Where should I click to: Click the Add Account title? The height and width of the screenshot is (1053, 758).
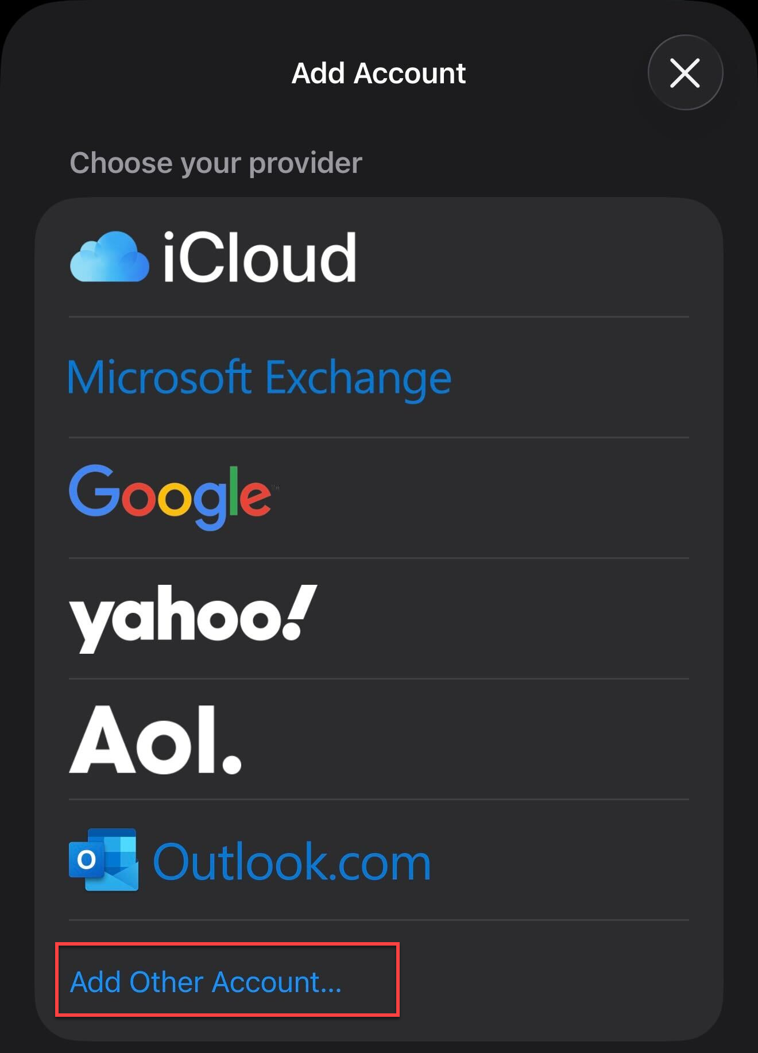click(378, 74)
